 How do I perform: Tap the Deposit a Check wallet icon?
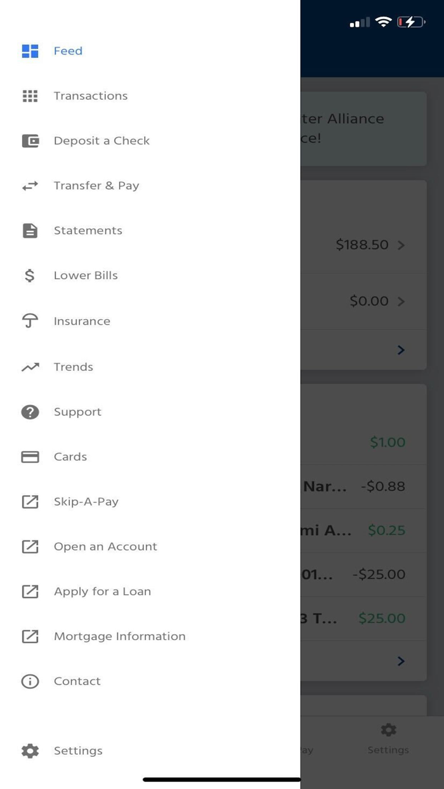coord(30,141)
